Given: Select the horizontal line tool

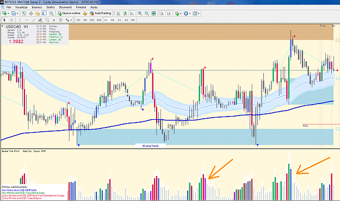Looking at the screenshot, I should pyautogui.click(x=27, y=20).
